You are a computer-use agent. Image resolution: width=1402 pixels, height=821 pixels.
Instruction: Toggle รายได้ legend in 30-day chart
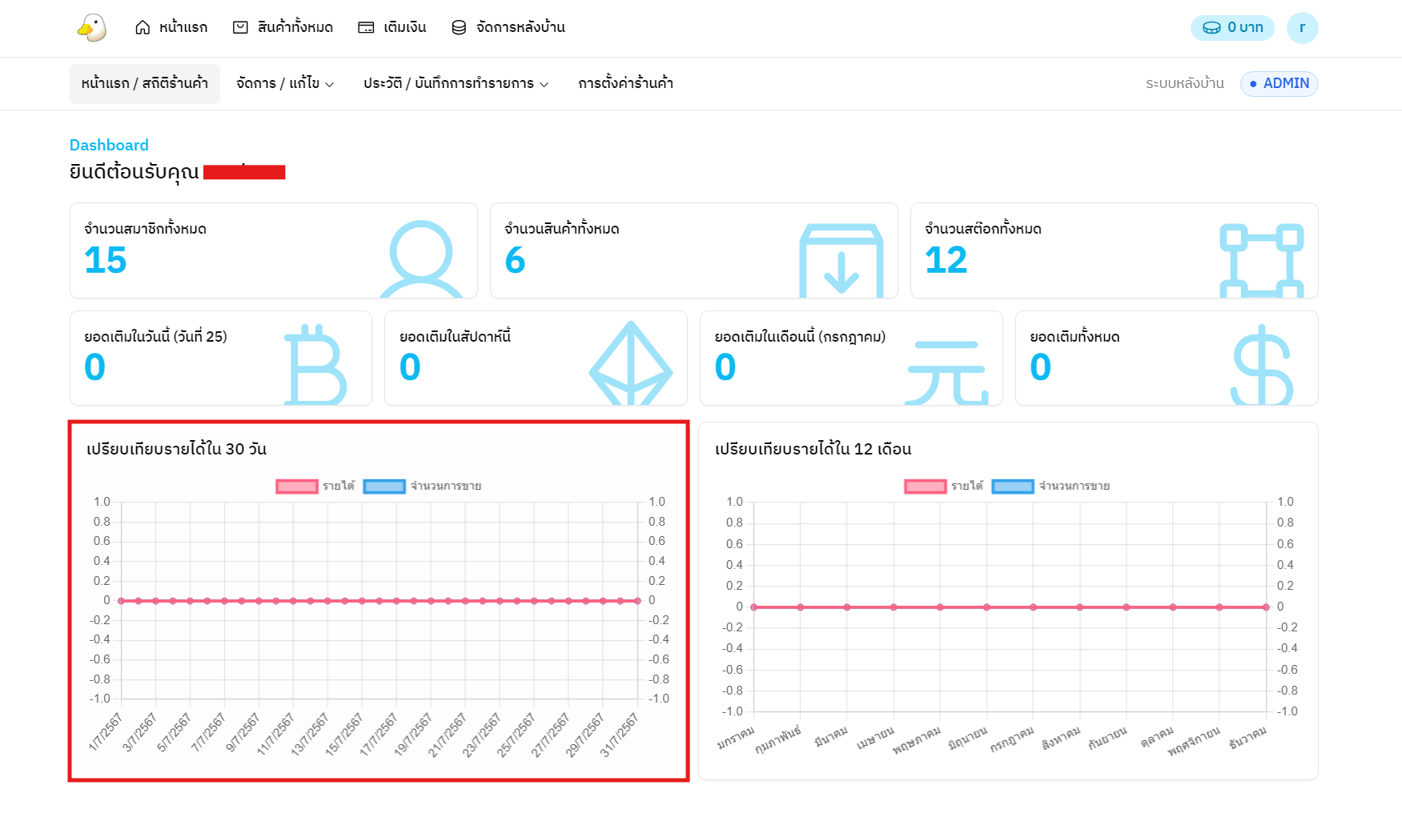click(315, 486)
